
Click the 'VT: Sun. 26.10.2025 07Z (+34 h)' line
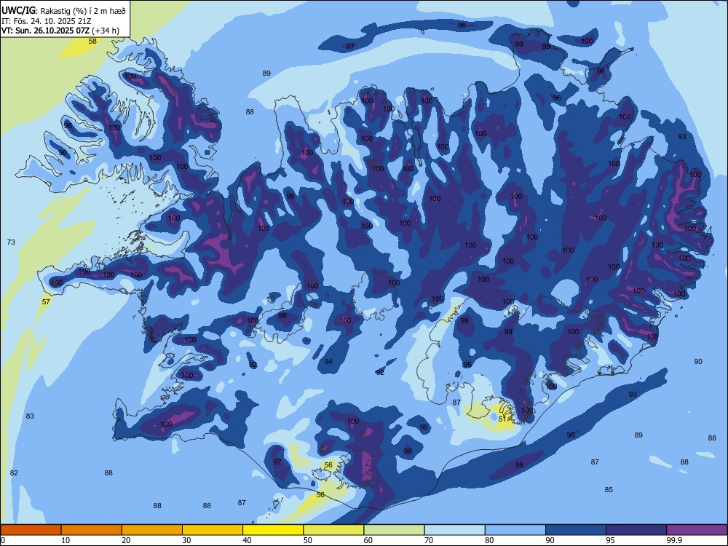click(60, 31)
